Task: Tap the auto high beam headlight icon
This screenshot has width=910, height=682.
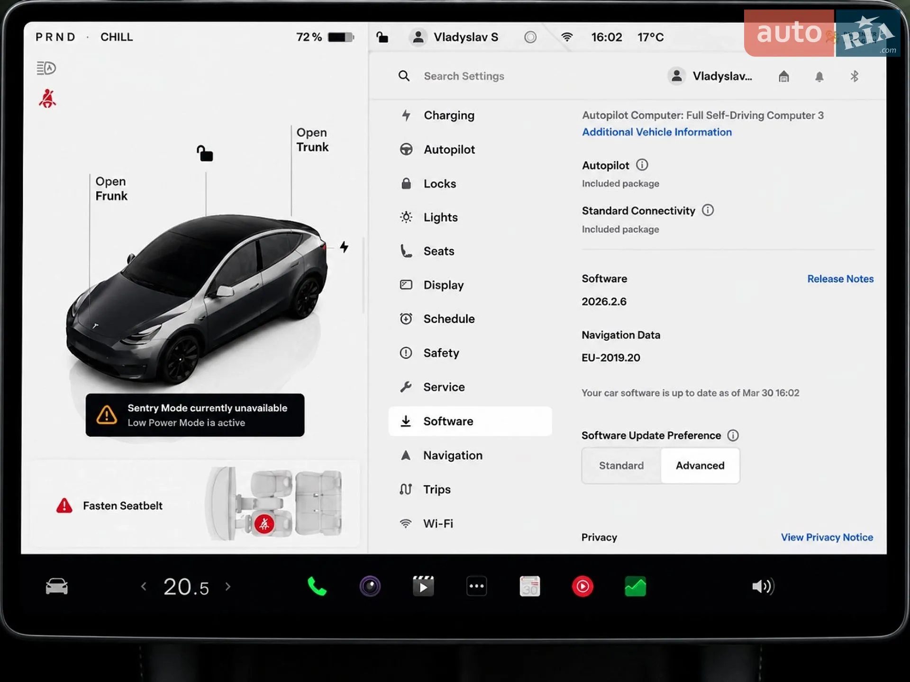Action: [46, 68]
